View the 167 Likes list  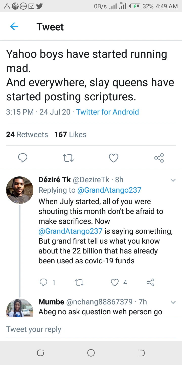70,135
